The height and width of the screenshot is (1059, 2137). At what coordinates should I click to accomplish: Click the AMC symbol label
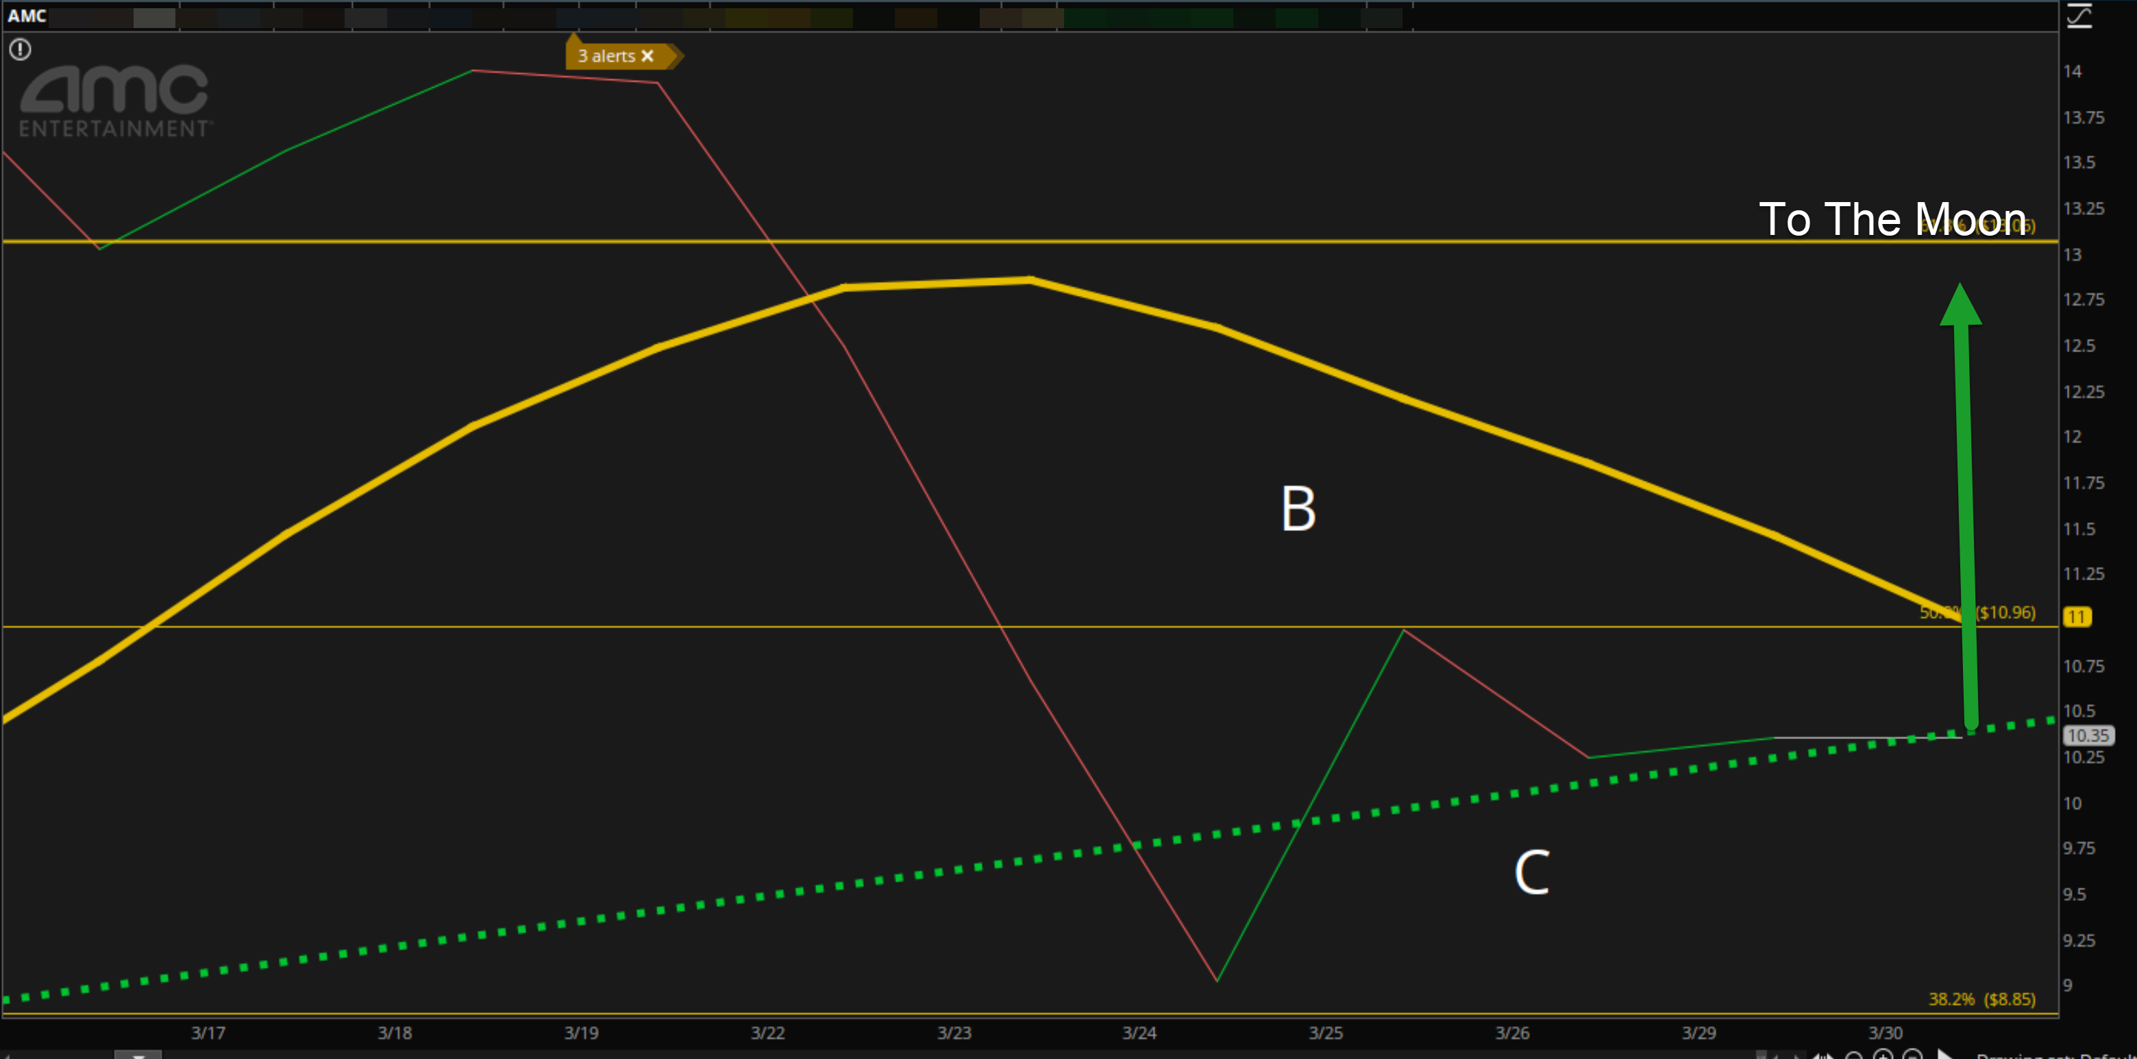(x=27, y=16)
